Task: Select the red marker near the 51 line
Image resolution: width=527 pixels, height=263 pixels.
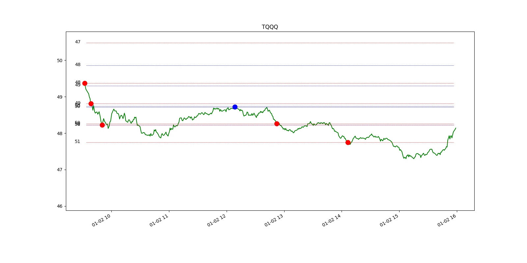Action: pyautogui.click(x=348, y=142)
